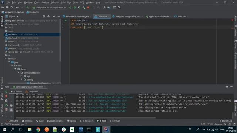
Task: Open the Terminal tool window
Action: 27,121
